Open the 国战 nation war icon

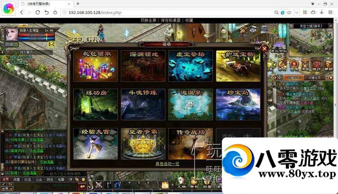tap(294, 65)
